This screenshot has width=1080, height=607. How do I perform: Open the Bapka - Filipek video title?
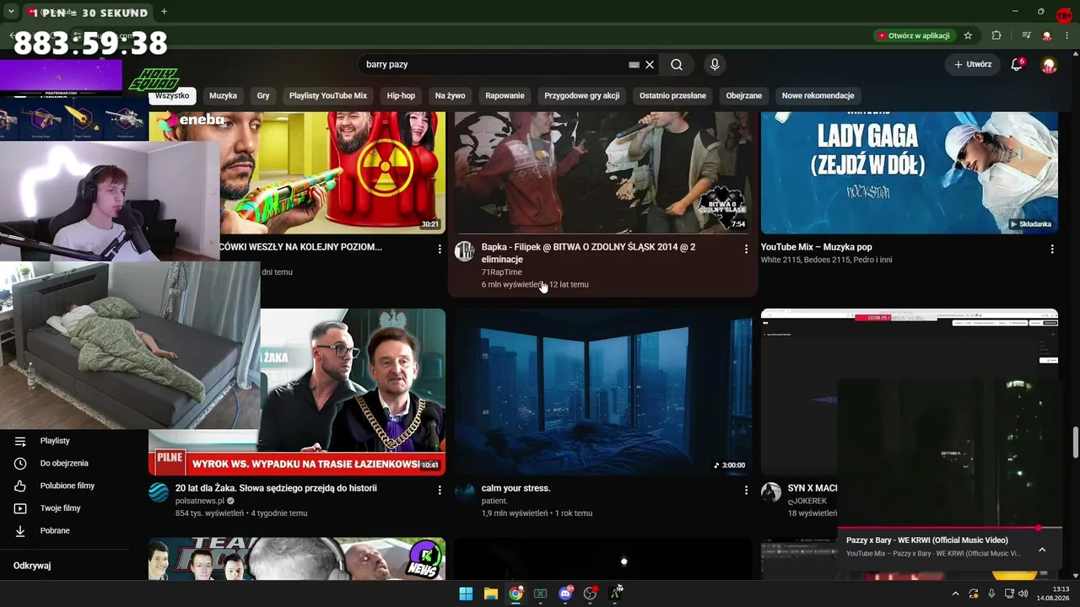588,253
